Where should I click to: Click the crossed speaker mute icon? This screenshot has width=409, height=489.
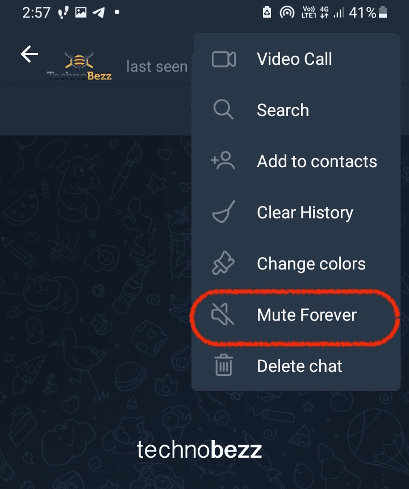[223, 314]
